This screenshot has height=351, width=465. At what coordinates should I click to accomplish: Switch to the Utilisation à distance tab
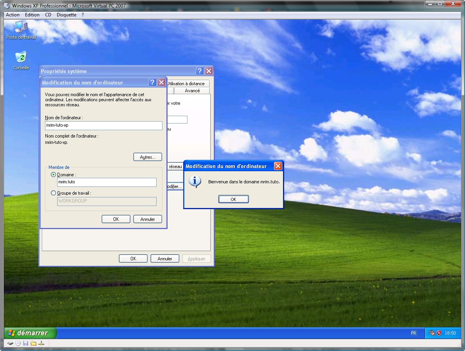[x=188, y=84]
